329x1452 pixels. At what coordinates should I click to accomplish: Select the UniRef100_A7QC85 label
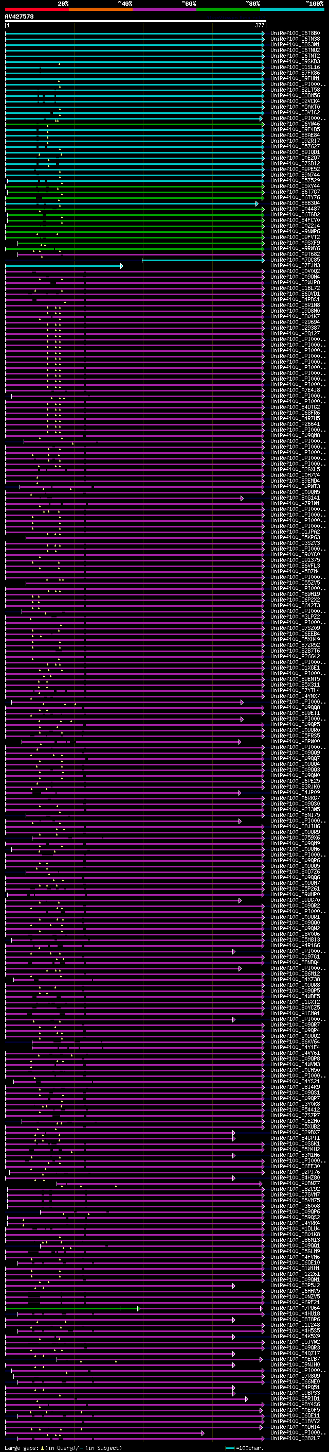pos(295,260)
